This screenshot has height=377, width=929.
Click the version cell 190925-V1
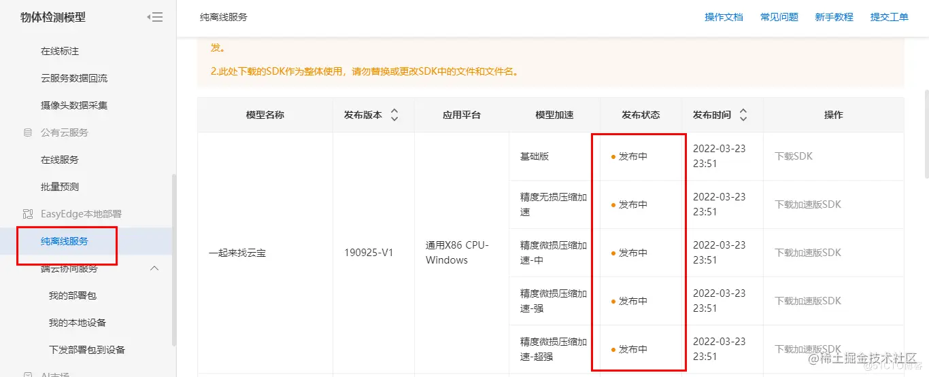[369, 253]
